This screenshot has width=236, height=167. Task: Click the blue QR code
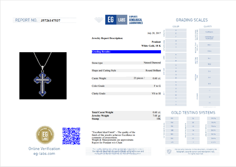71,136
